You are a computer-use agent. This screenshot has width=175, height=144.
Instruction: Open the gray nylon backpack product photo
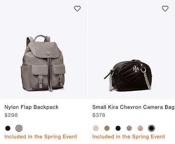pos(43,63)
